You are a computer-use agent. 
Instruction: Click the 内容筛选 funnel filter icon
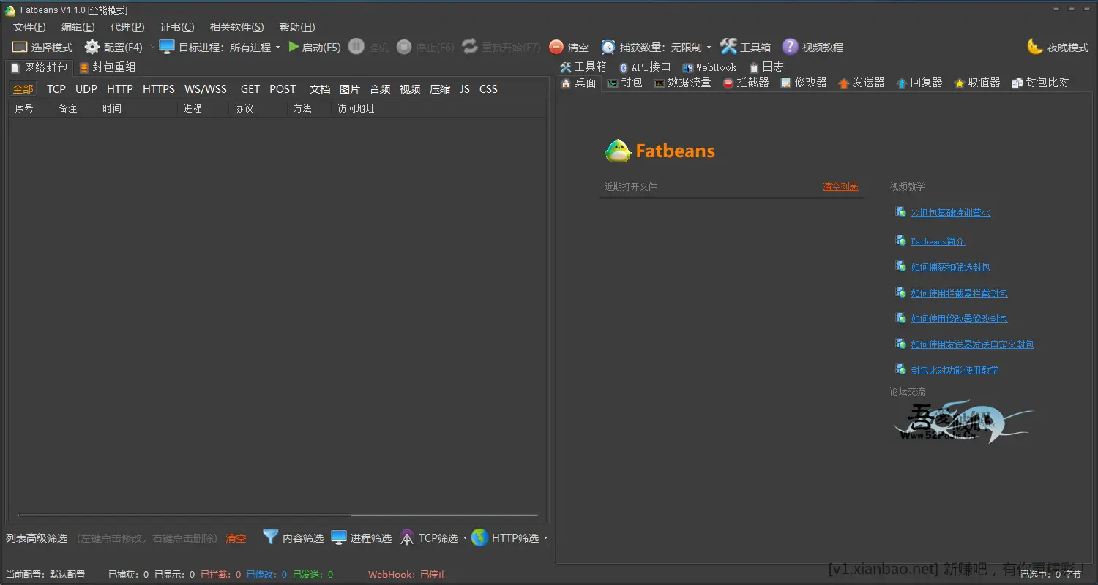point(271,537)
